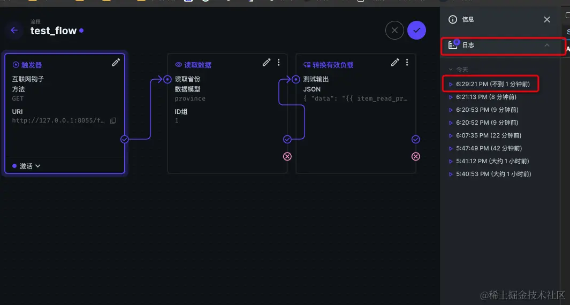Image resolution: width=570 pixels, height=305 pixels.
Task: Click 转换有效负载 success resolve connector
Action: pos(415,139)
